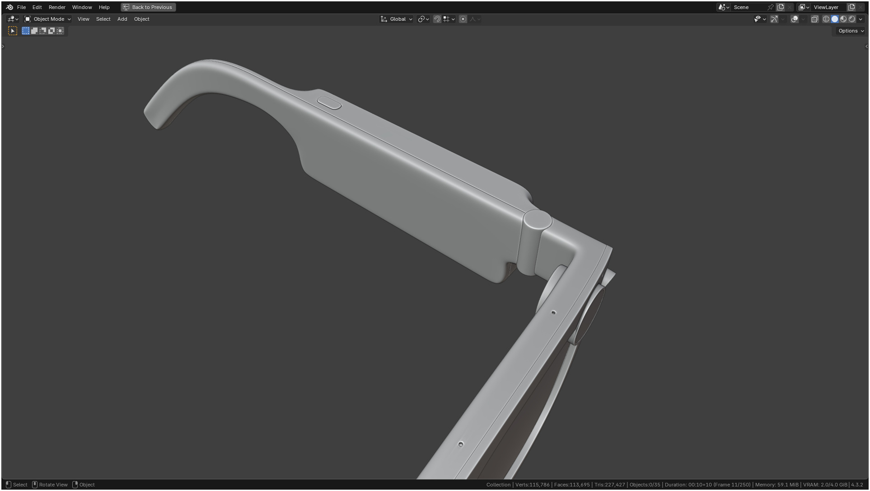Open the proportional editing falloff dropdown
The width and height of the screenshot is (870, 491).
click(475, 19)
